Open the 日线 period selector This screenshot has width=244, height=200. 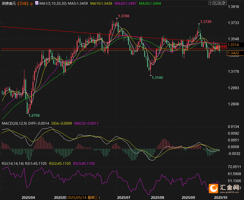click(23, 4)
